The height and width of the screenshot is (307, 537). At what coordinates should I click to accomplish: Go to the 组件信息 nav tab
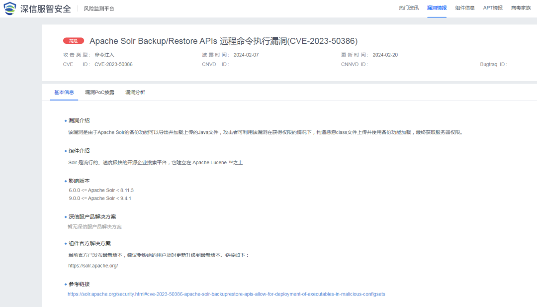click(465, 8)
